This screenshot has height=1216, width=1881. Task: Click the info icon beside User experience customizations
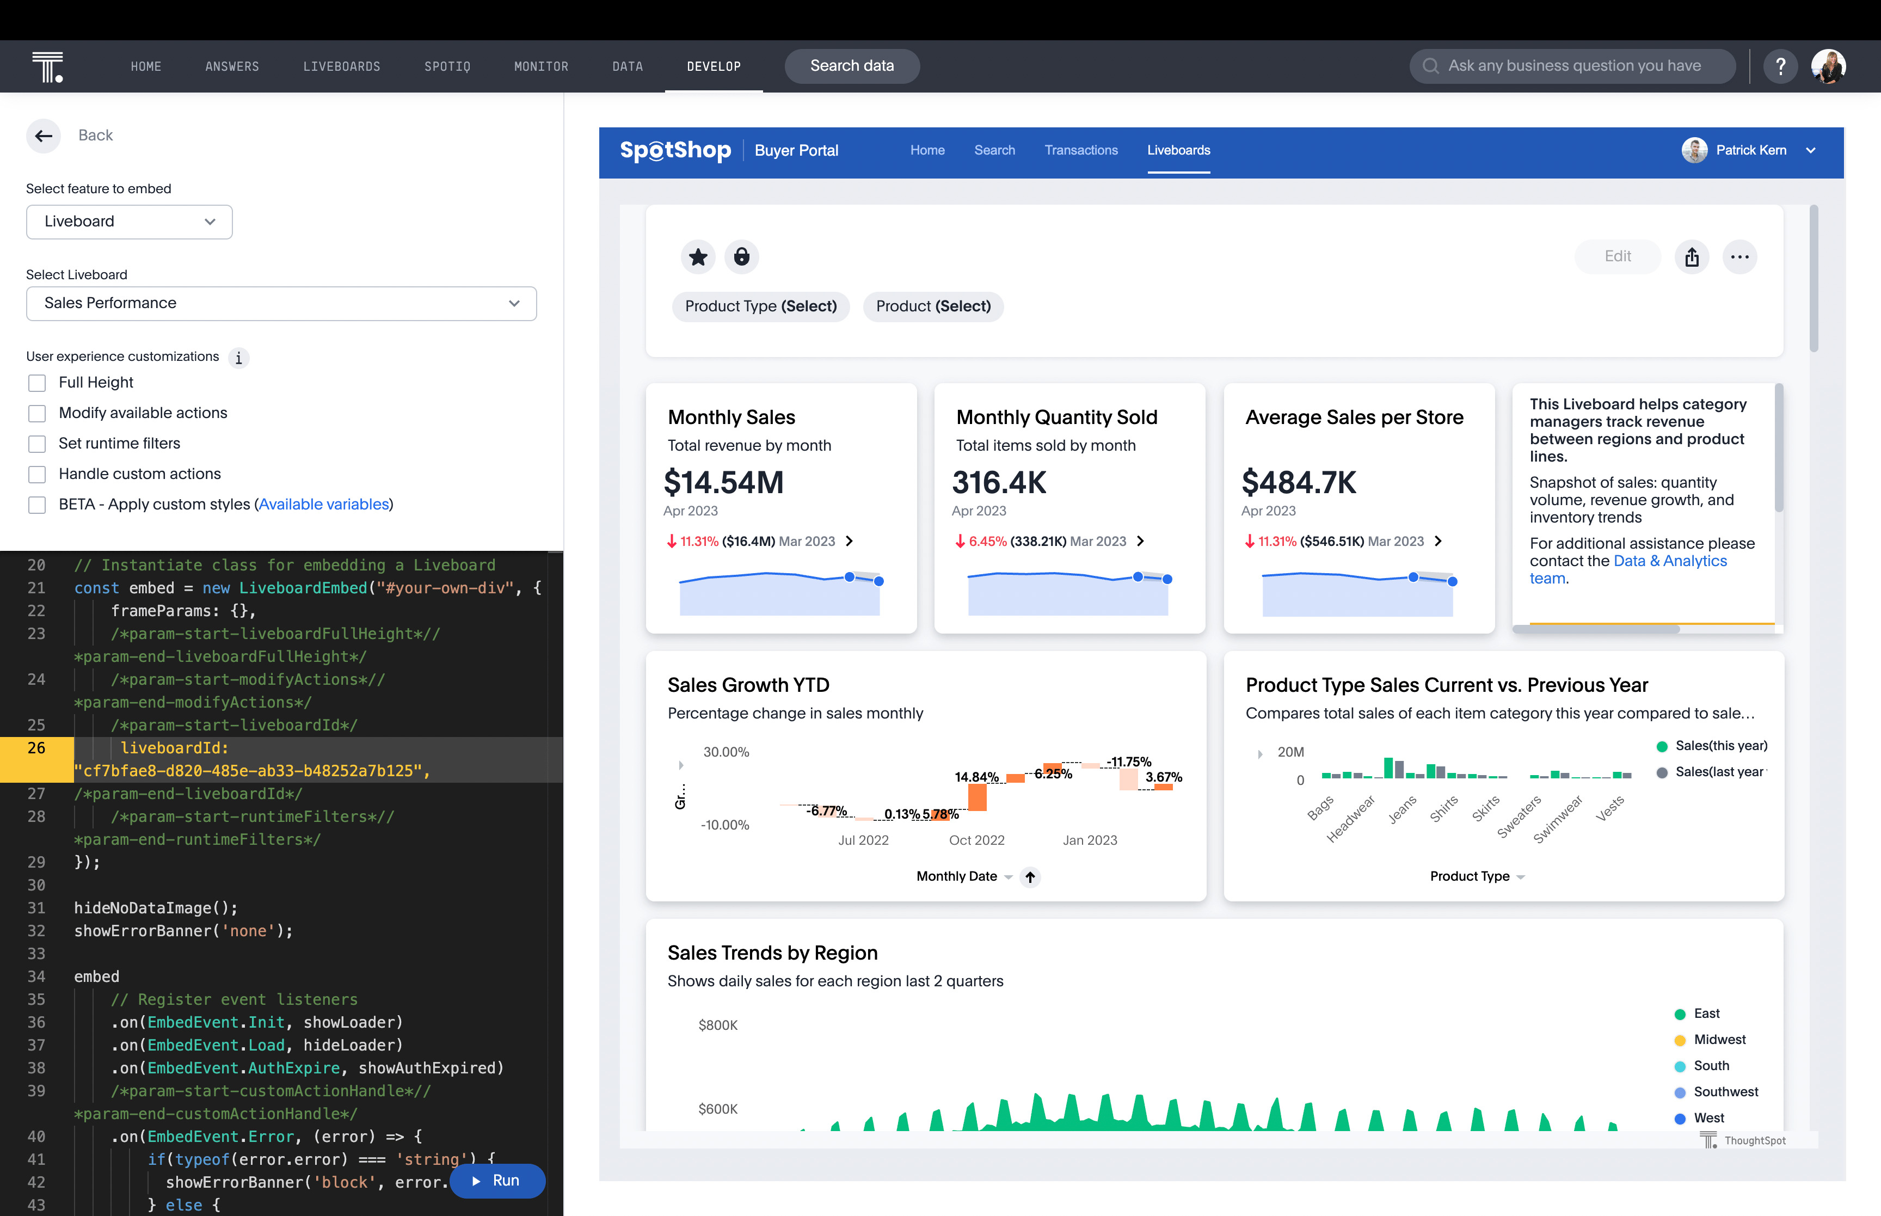coord(238,358)
